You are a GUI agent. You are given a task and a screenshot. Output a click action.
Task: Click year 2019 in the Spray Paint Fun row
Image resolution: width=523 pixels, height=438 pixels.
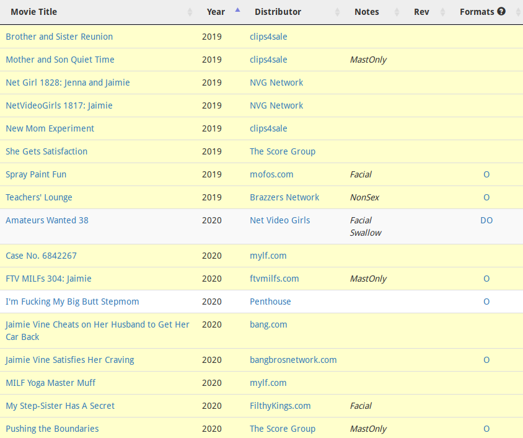pos(212,174)
